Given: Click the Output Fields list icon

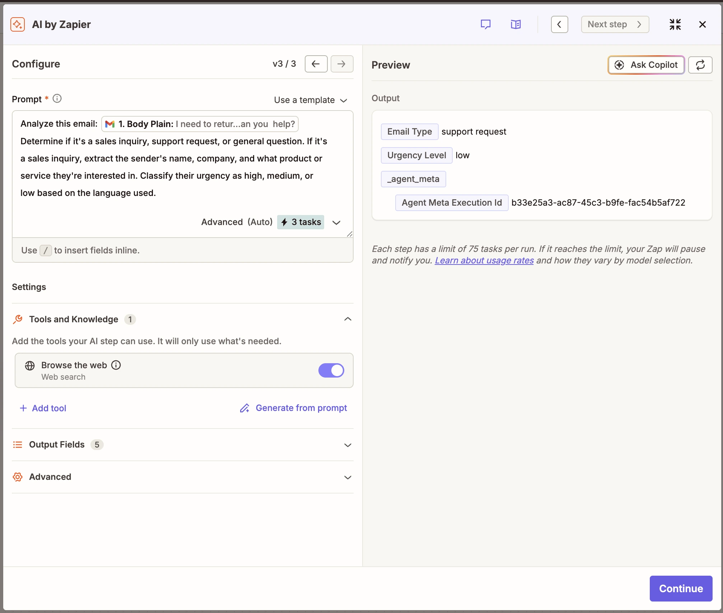Looking at the screenshot, I should [x=18, y=445].
